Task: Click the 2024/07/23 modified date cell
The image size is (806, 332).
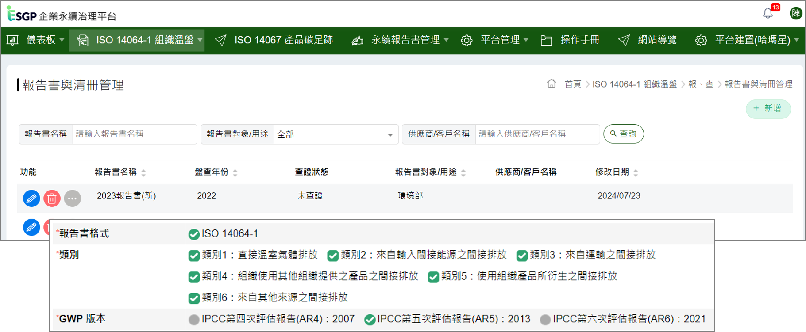Action: click(x=619, y=196)
